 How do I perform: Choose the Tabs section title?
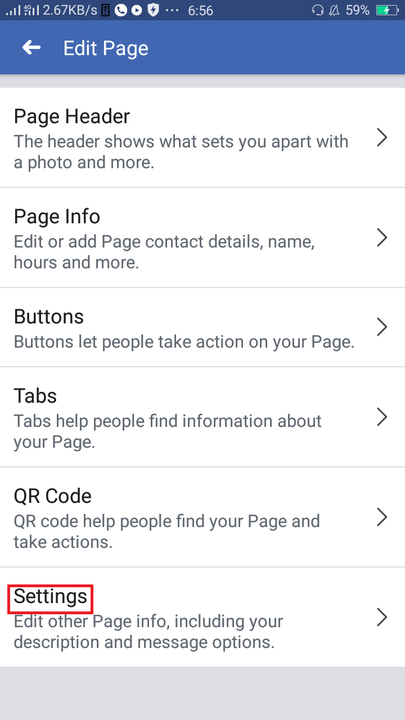click(35, 396)
